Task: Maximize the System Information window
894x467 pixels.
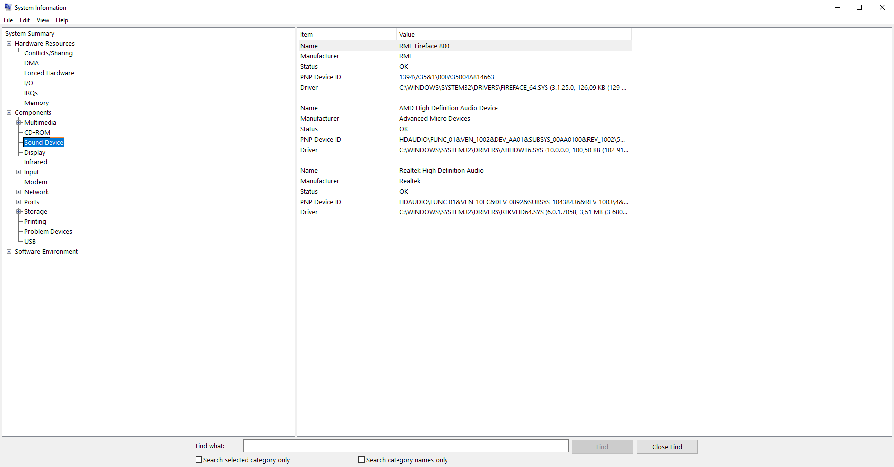Action: pyautogui.click(x=859, y=7)
